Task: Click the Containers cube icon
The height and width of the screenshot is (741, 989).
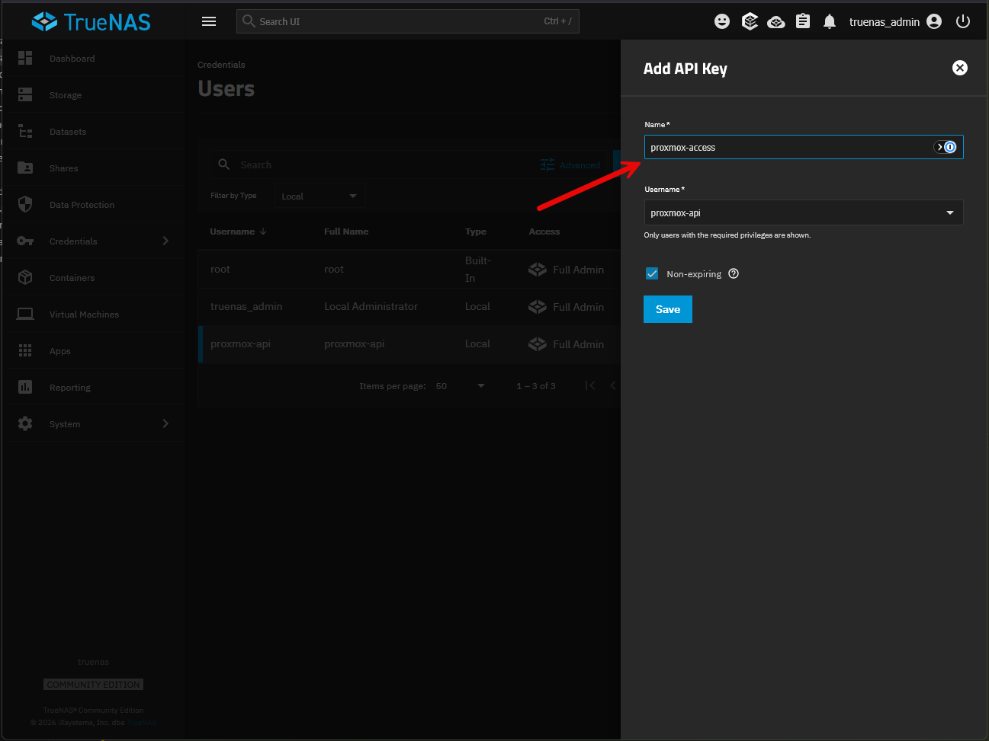Action: click(x=25, y=277)
